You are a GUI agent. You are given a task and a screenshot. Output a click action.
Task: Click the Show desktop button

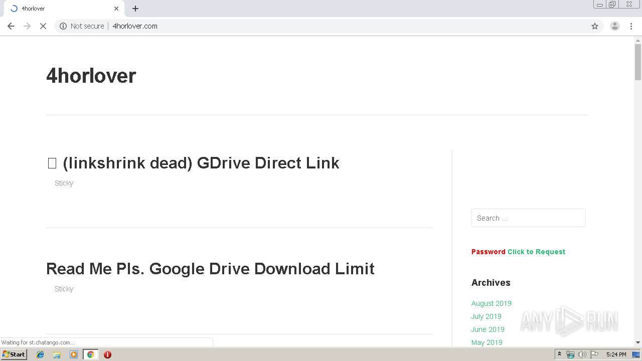coord(636,354)
